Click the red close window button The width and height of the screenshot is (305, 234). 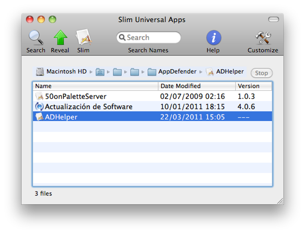pos(30,19)
